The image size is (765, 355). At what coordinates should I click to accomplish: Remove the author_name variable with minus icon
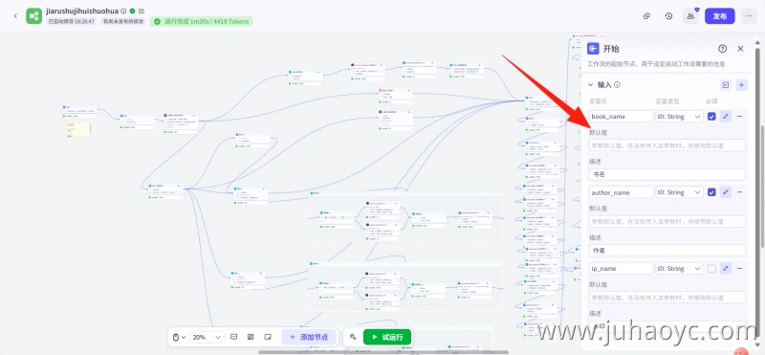point(739,192)
